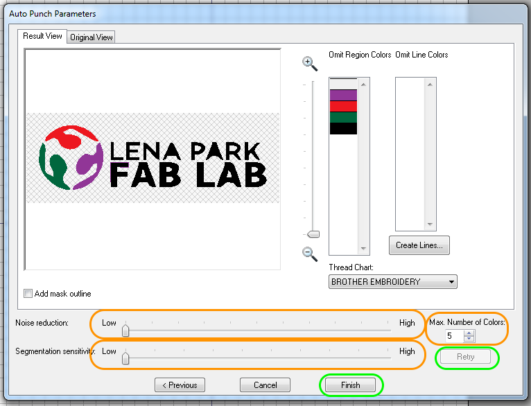Image resolution: width=531 pixels, height=406 pixels.
Task: Click the Lena Park Fab Lab preview image
Action: 153,158
